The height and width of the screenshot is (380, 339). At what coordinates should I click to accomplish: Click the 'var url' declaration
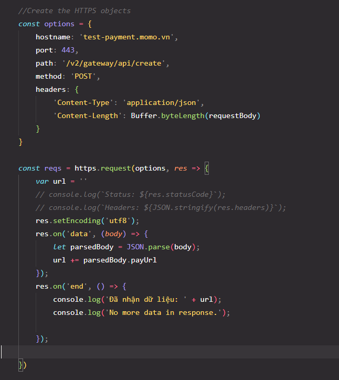[x=51, y=181]
